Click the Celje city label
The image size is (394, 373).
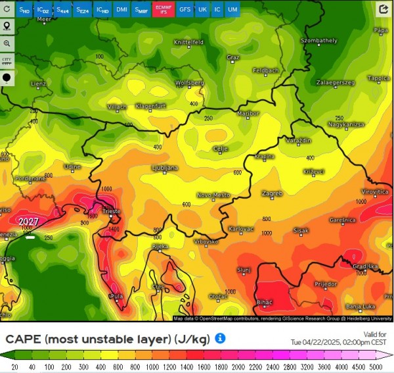click(221, 149)
